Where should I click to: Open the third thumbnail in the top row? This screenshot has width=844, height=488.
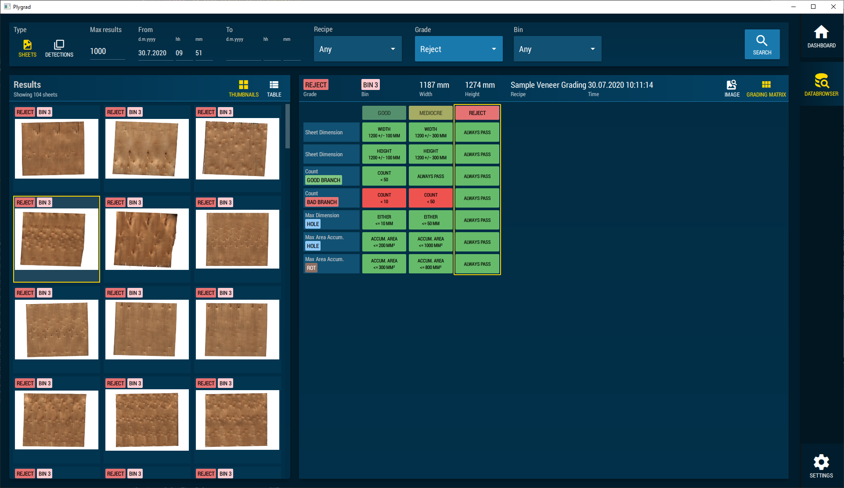(x=238, y=149)
